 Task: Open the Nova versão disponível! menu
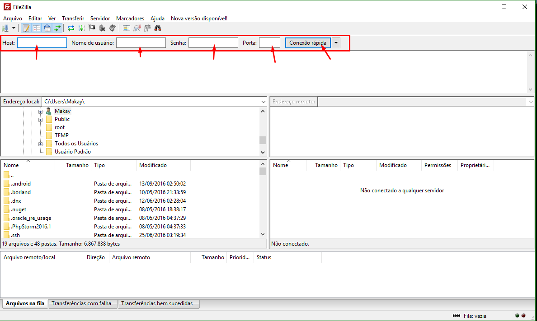(199, 19)
